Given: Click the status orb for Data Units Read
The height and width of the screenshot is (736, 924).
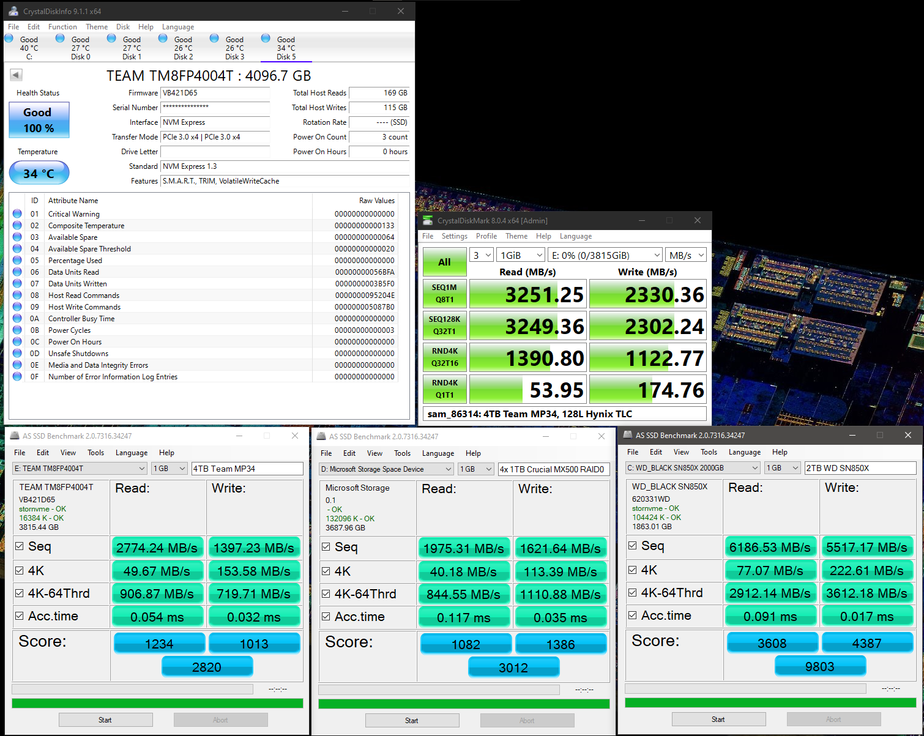Looking at the screenshot, I should point(17,272).
